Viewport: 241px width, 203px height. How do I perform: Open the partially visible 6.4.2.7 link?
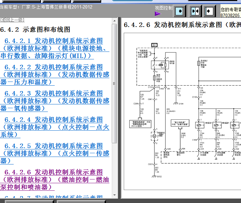[x=53, y=197]
